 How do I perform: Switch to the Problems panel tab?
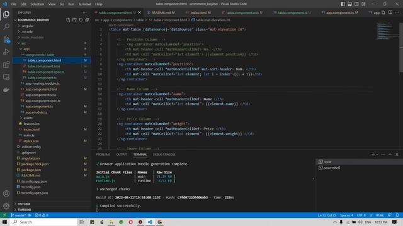(x=103, y=154)
